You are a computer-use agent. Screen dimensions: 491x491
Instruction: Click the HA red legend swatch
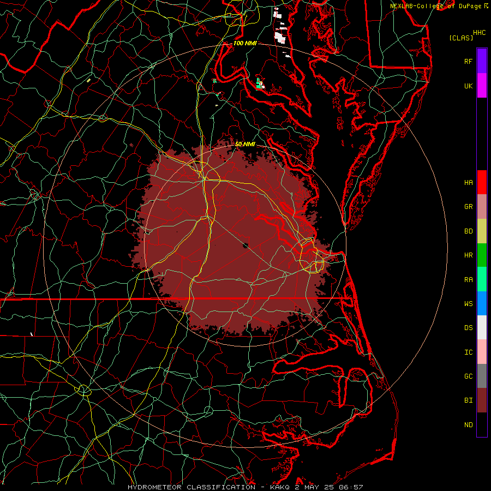pyautogui.click(x=482, y=182)
